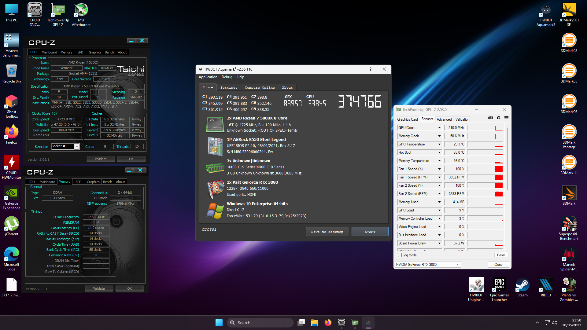Switch to Mainboard tab in top CPU-Z
The width and height of the screenshot is (587, 330).
49,52
